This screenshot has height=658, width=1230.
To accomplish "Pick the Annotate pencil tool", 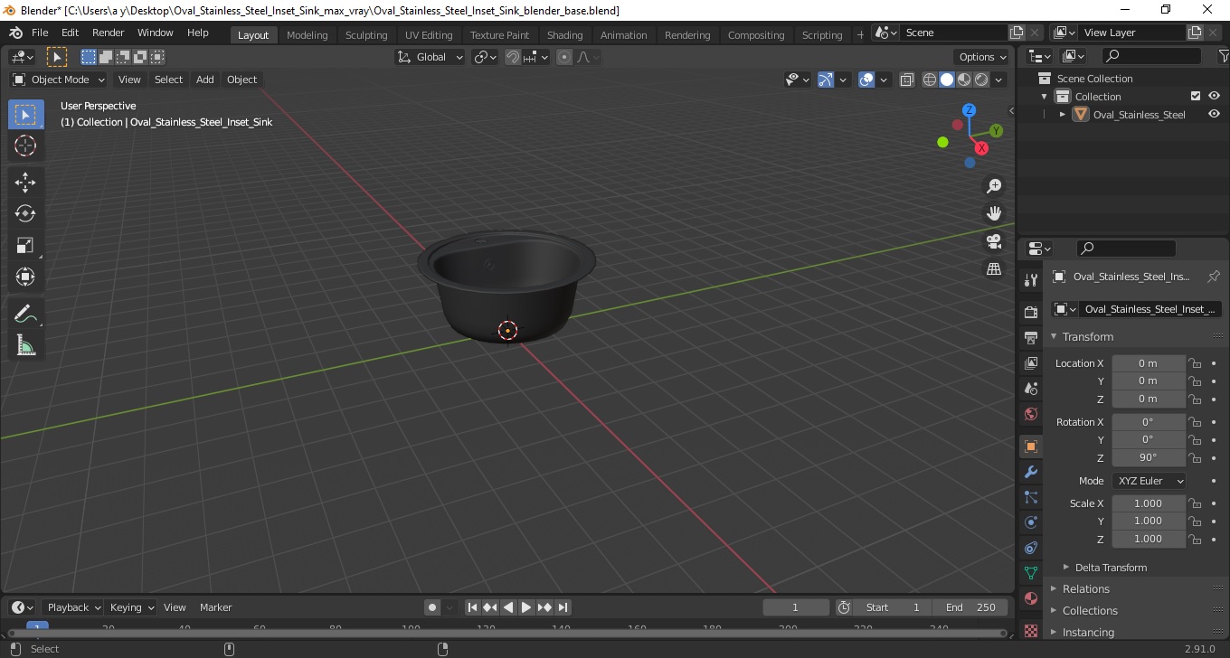I will coord(25,314).
